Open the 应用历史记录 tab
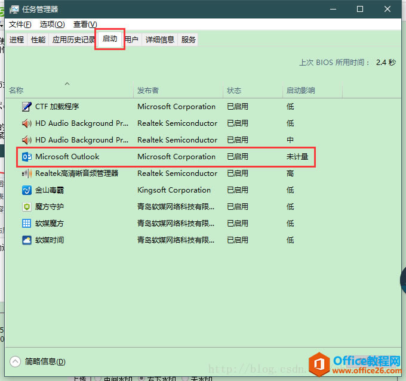The width and height of the screenshot is (406, 381). (73, 40)
